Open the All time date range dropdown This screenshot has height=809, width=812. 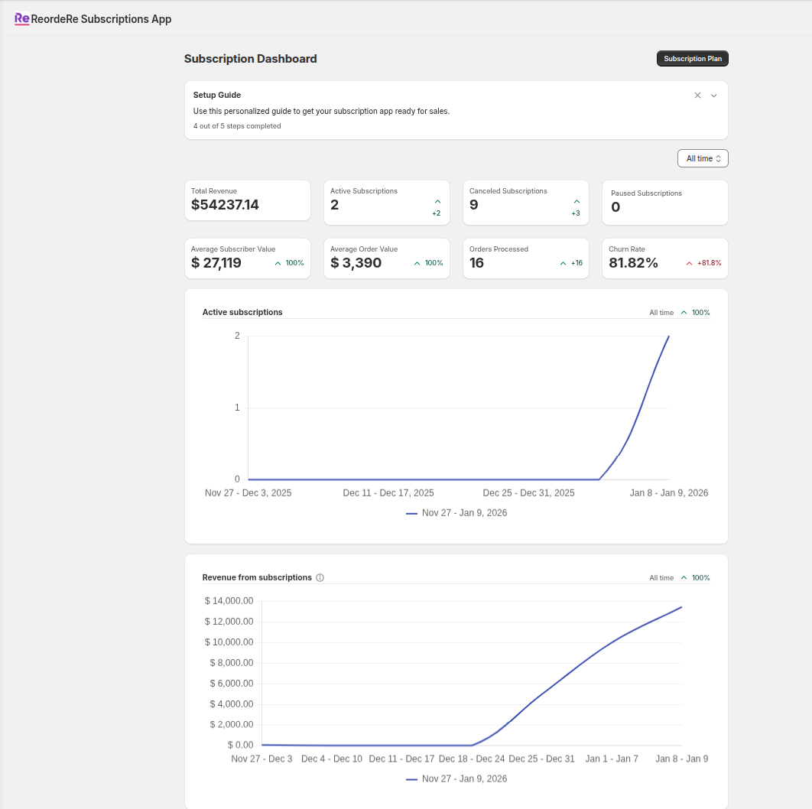pos(703,158)
